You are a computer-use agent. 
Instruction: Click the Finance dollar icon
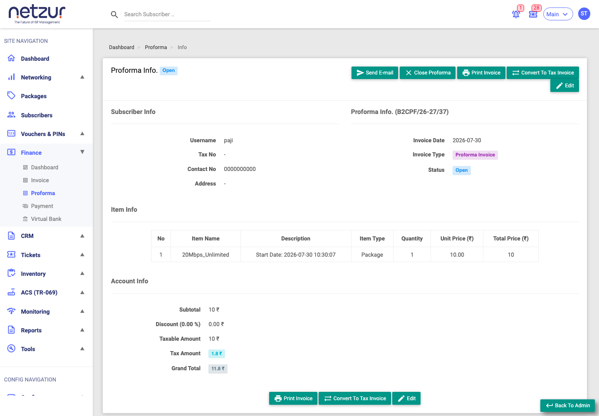[x=11, y=152]
